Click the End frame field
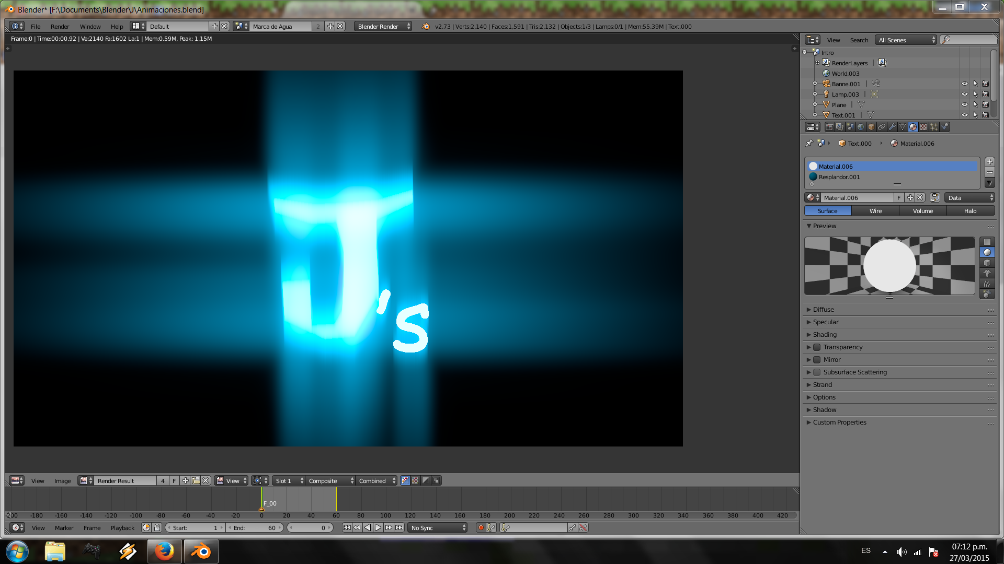This screenshot has width=1004, height=564. click(x=255, y=528)
